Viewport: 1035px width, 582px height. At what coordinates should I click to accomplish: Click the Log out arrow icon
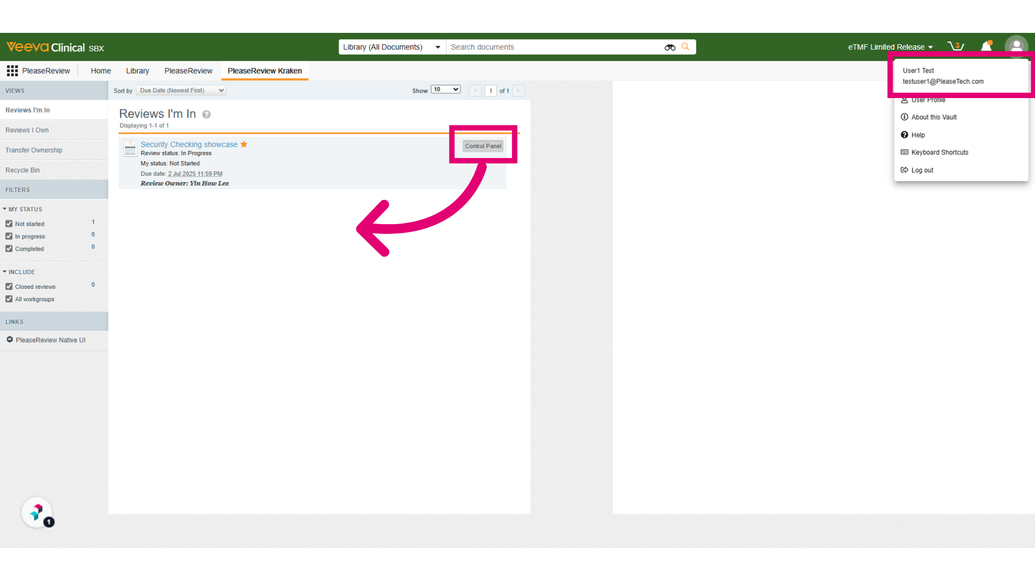coord(905,170)
